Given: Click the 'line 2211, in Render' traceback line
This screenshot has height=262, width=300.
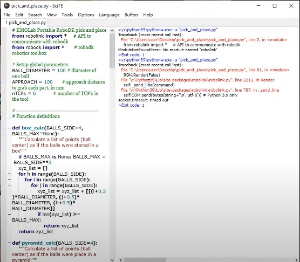Looking at the screenshot, I should click(x=197, y=80).
